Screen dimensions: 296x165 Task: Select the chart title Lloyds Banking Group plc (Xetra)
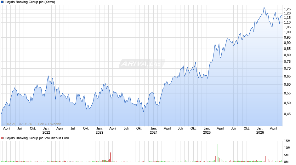point(30,2)
